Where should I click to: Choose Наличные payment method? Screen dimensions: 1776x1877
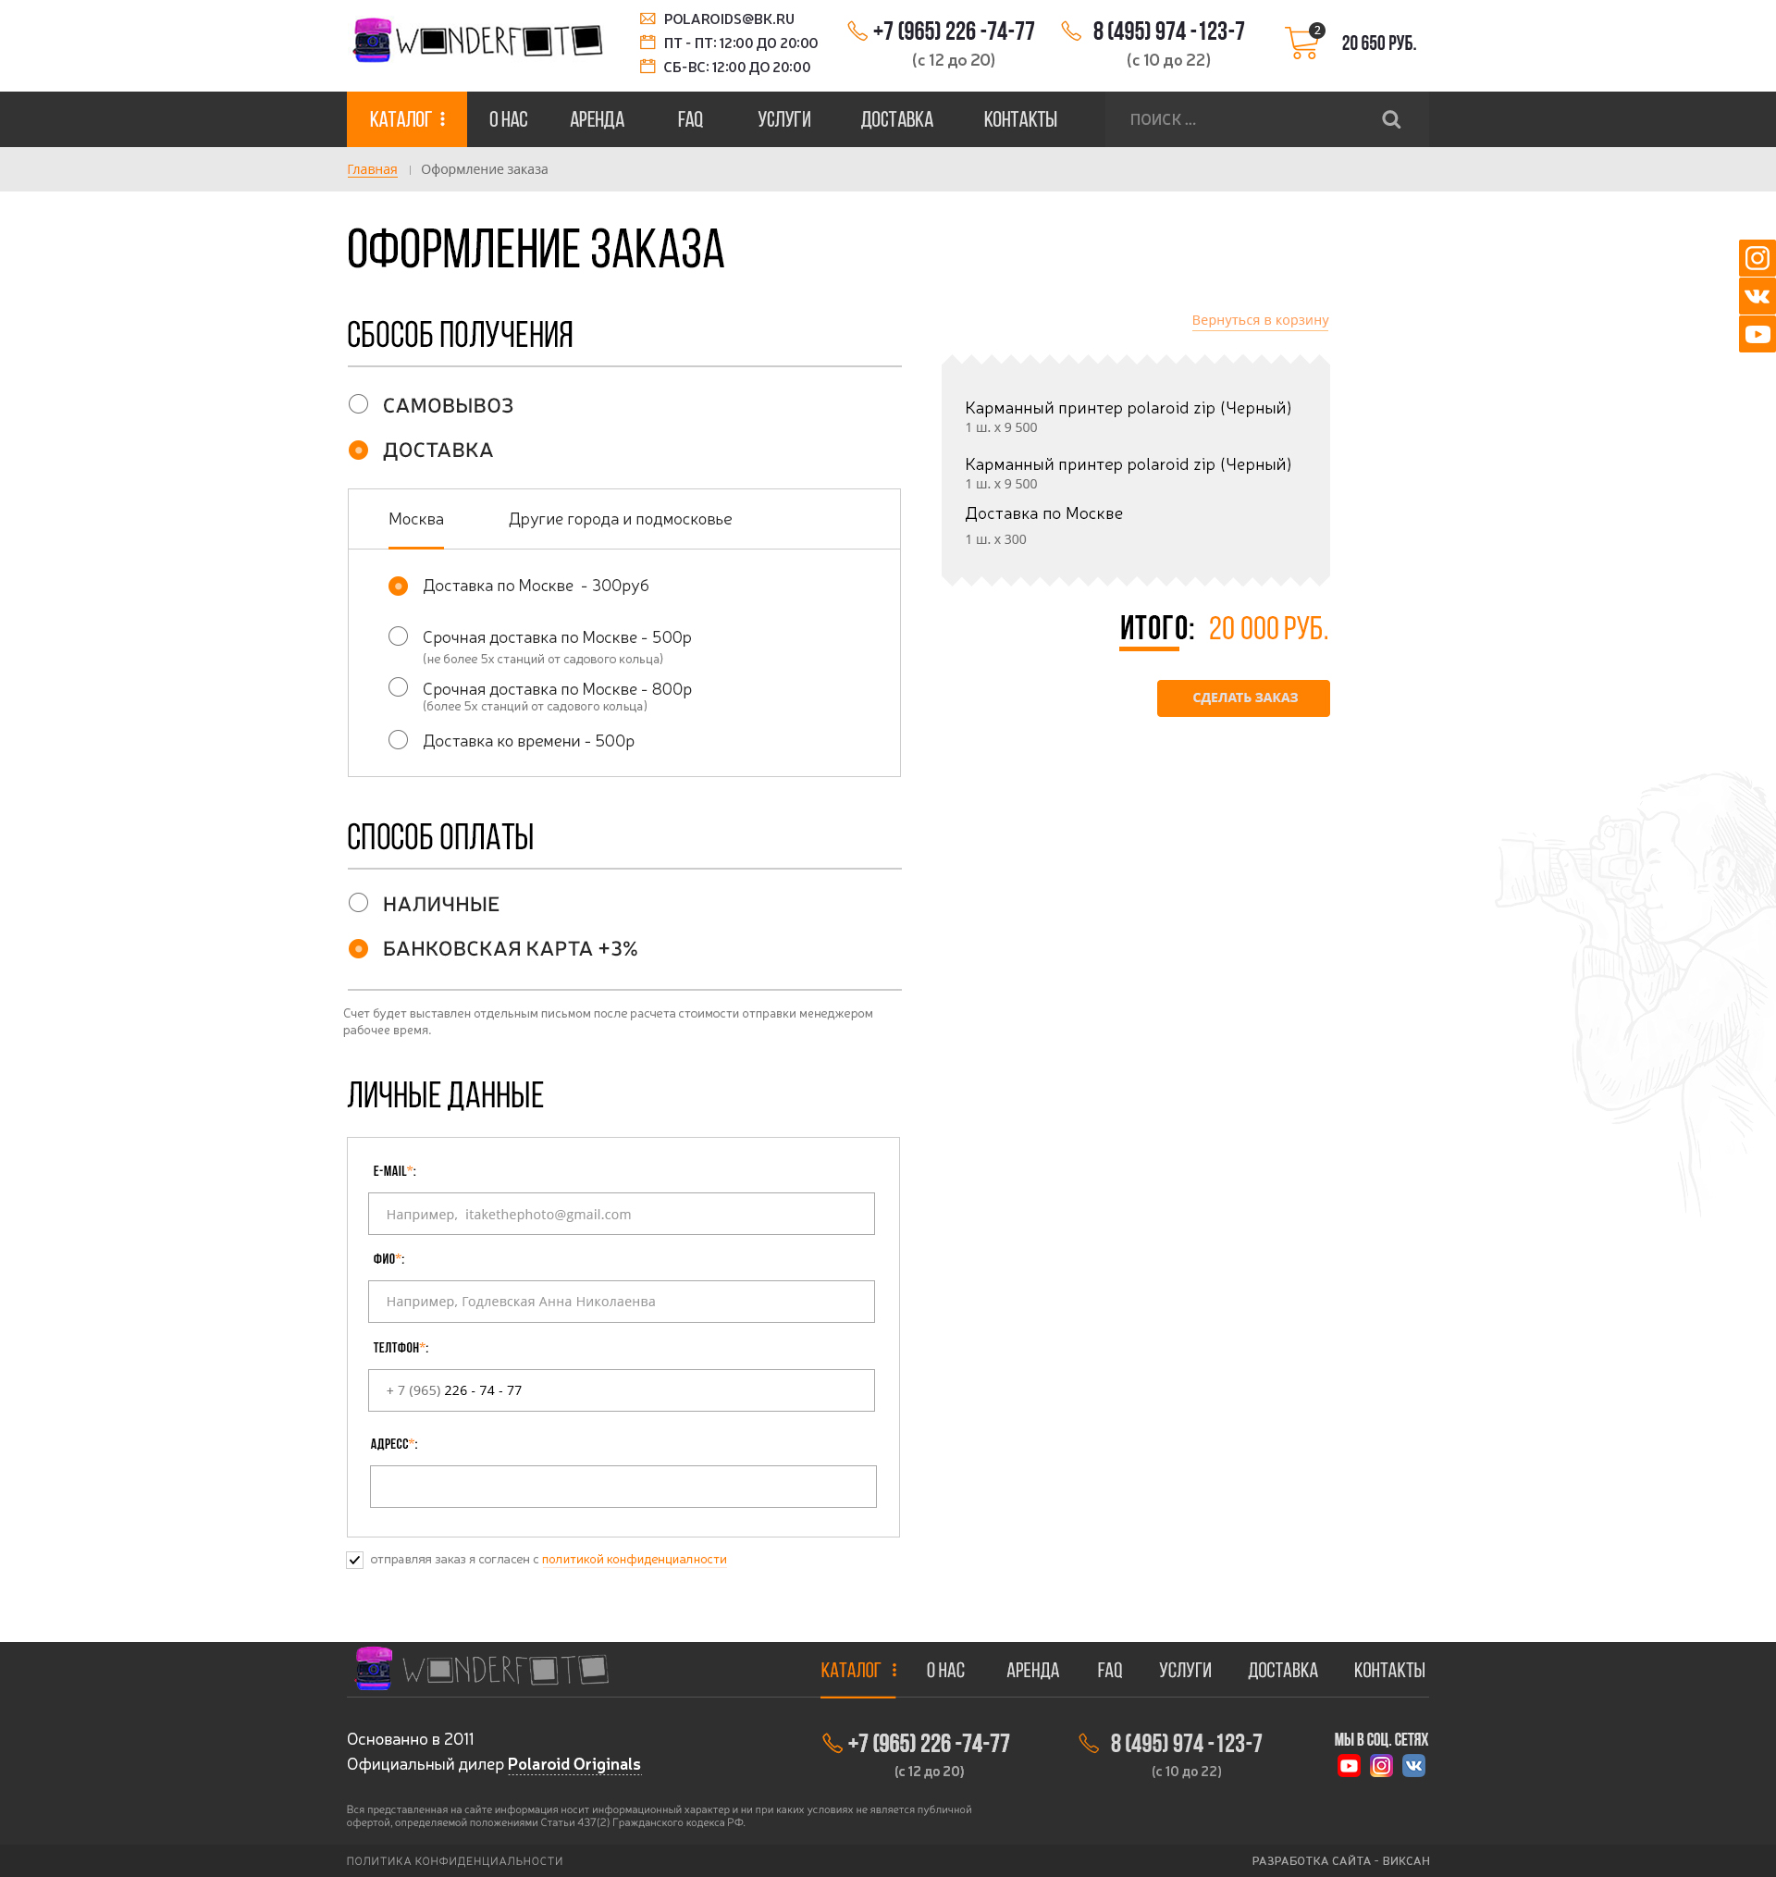tap(358, 903)
